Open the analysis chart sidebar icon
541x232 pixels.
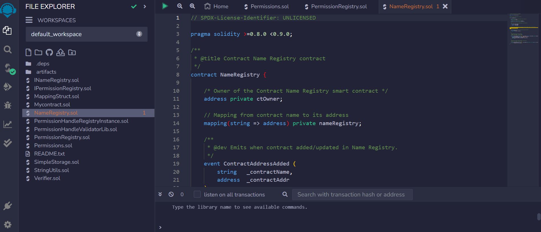(x=7, y=124)
